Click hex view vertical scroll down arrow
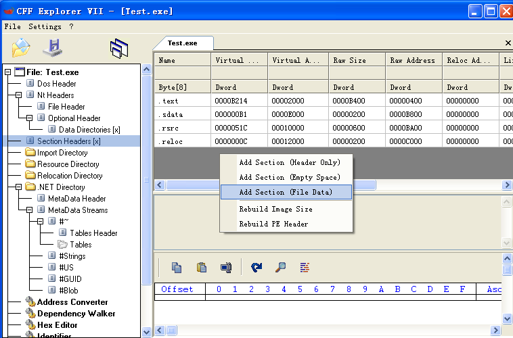This screenshot has height=338, width=513. (507, 318)
